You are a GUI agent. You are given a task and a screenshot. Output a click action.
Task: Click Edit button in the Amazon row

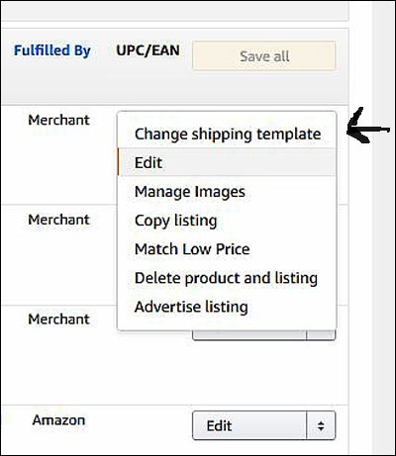coord(249,425)
